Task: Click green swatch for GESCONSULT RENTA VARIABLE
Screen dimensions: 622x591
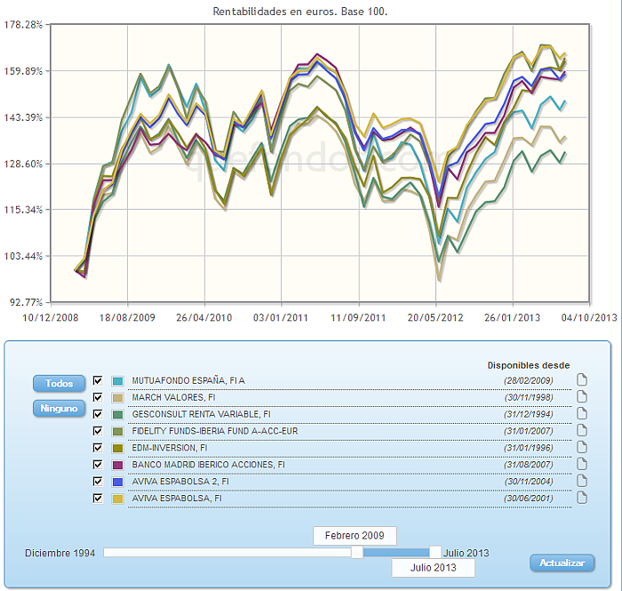Action: (118, 414)
